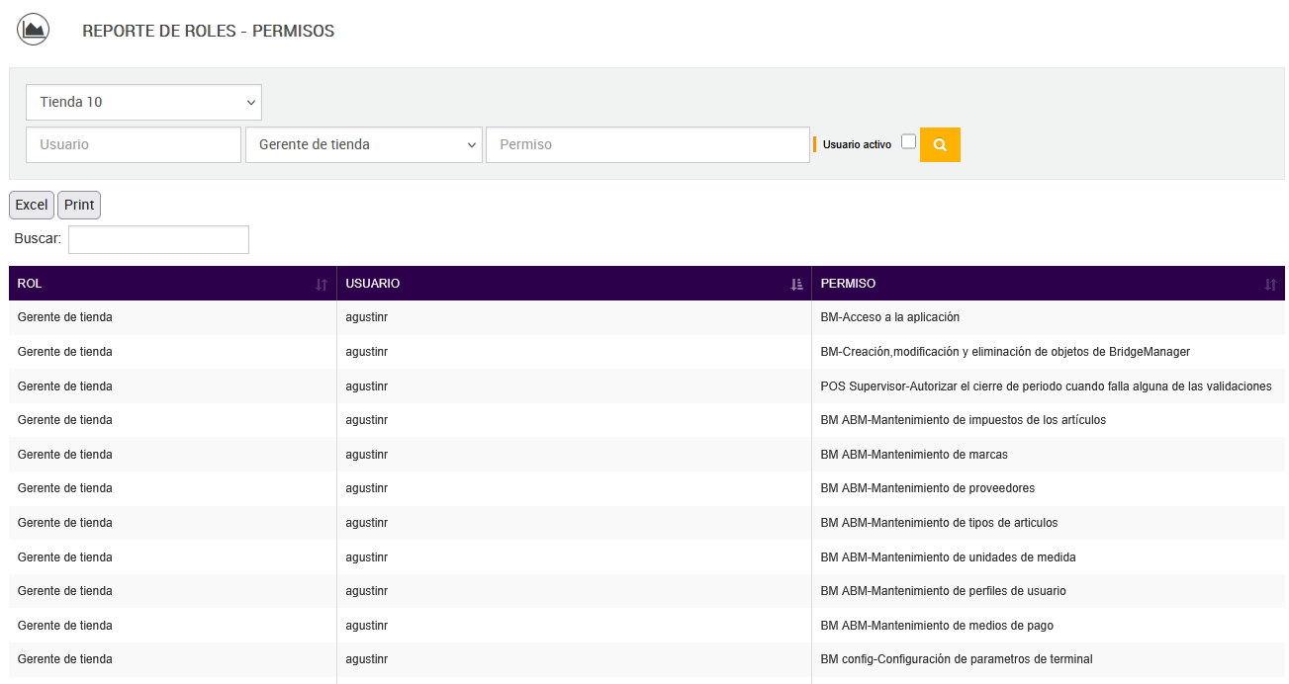
Task: Click the PERMISO column header
Action: click(1049, 284)
